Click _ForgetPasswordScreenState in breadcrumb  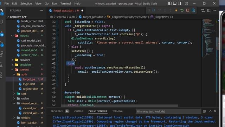pyautogui.click(x=129, y=17)
